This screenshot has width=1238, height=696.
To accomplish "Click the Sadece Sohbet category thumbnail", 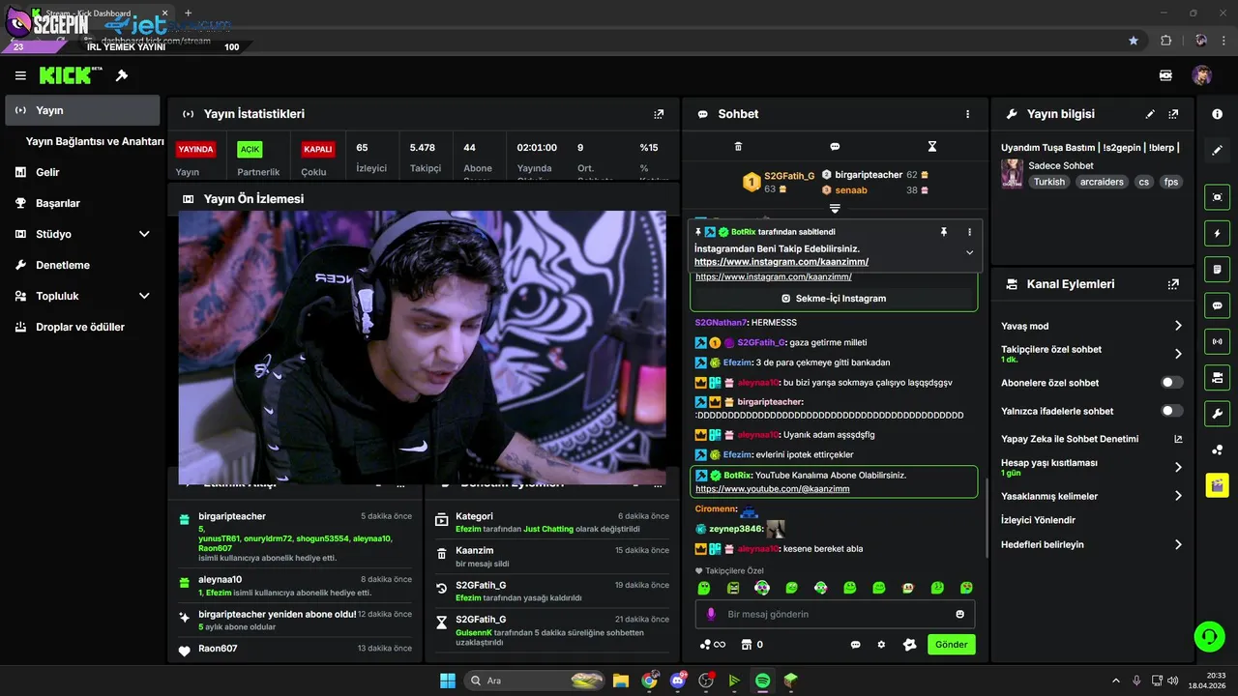I will pos(1012,173).
